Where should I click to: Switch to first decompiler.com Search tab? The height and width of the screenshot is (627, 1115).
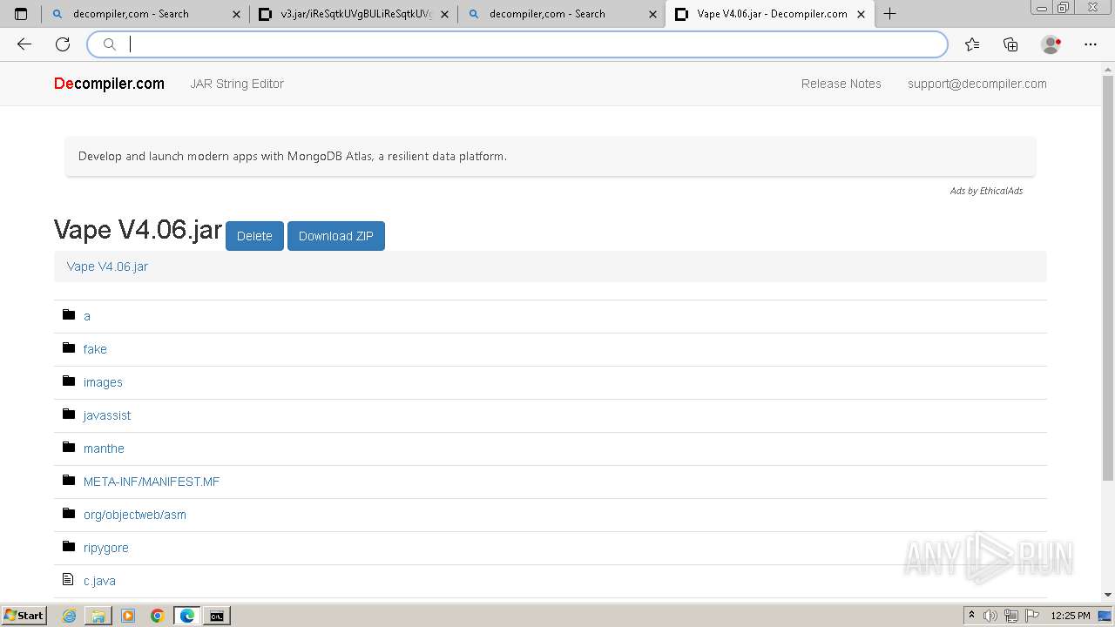click(x=145, y=14)
